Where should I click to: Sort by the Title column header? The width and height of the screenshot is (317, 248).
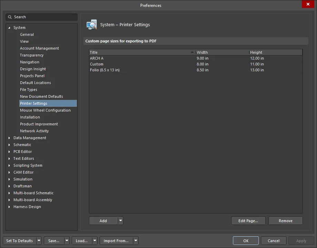[142, 52]
